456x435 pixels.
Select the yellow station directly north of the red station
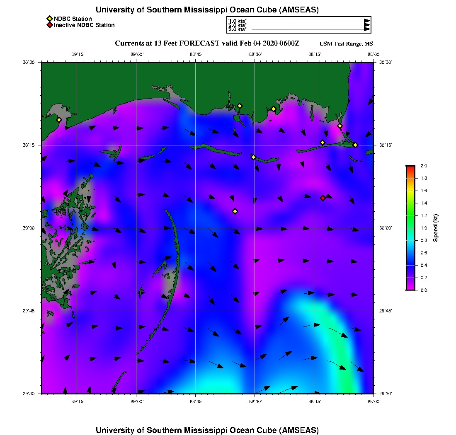323,143
